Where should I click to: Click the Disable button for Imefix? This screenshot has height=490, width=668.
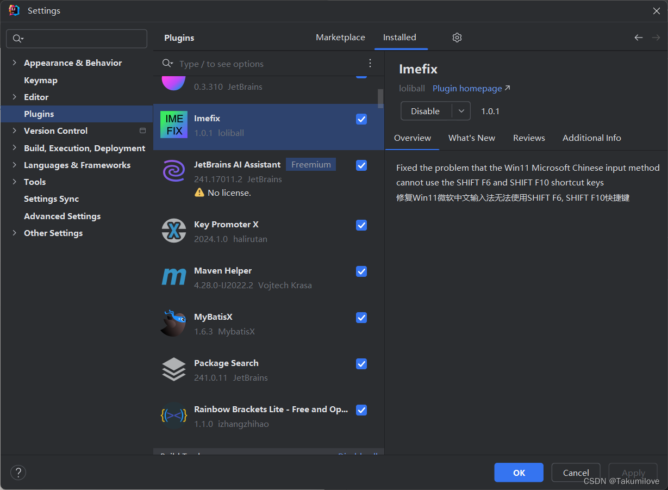[426, 111]
